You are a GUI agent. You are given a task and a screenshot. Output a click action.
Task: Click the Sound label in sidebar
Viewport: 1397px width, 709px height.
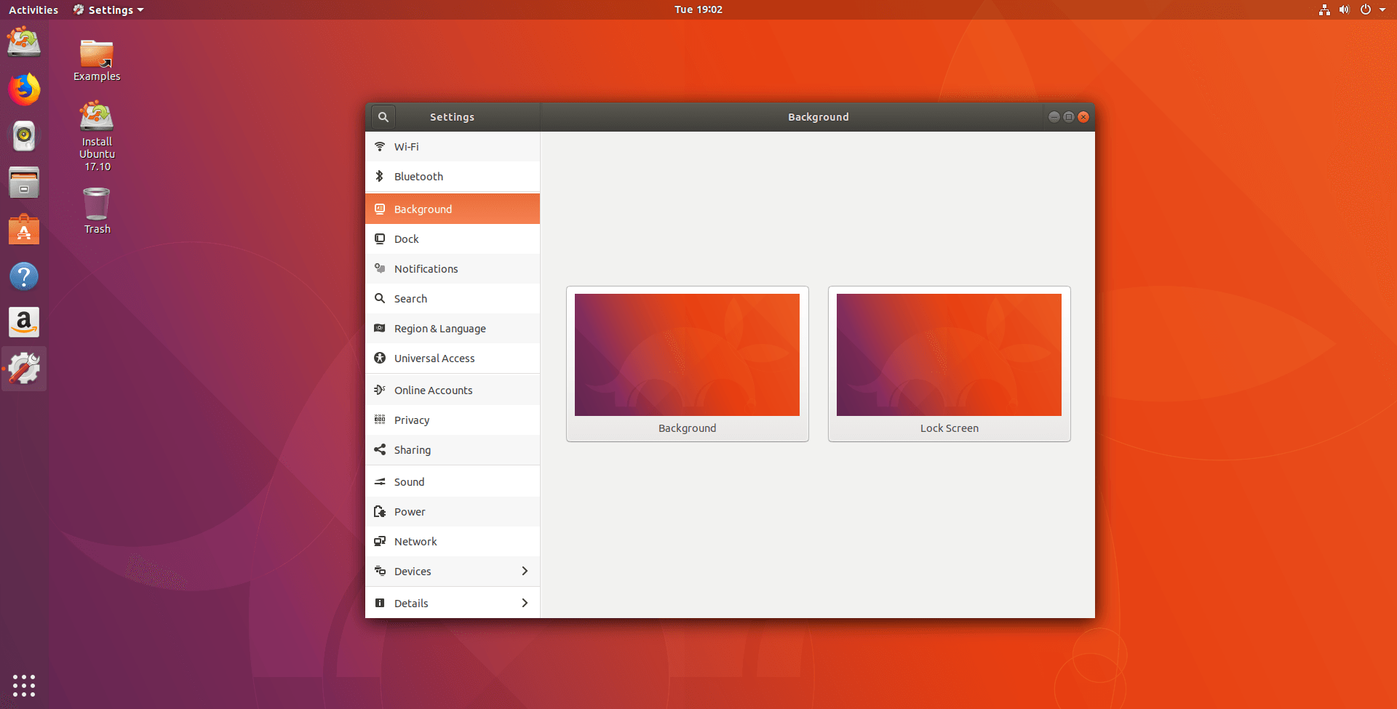tap(409, 482)
